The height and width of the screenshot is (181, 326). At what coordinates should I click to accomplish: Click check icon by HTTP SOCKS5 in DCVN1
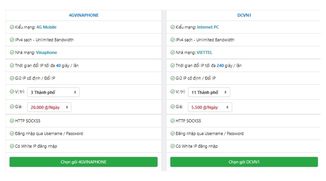172,121
